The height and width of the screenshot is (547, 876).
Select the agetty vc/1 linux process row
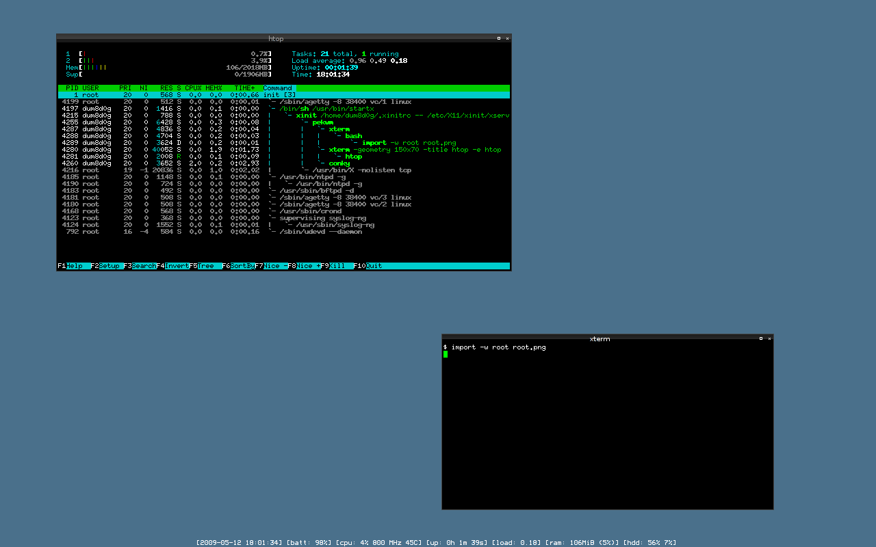click(x=284, y=102)
